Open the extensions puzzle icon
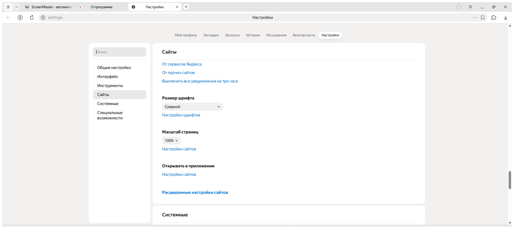The width and height of the screenshot is (514, 227). [494, 18]
